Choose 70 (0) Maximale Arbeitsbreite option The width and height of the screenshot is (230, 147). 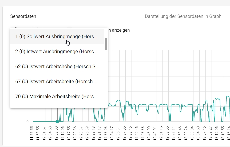(56, 96)
